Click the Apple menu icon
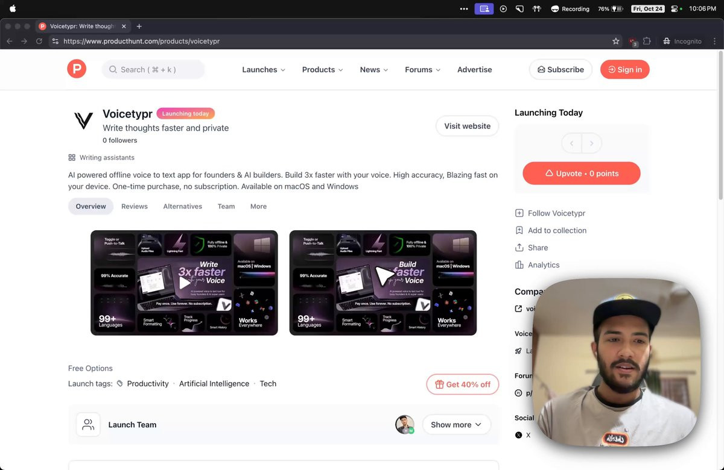Image resolution: width=724 pixels, height=470 pixels. click(x=13, y=8)
